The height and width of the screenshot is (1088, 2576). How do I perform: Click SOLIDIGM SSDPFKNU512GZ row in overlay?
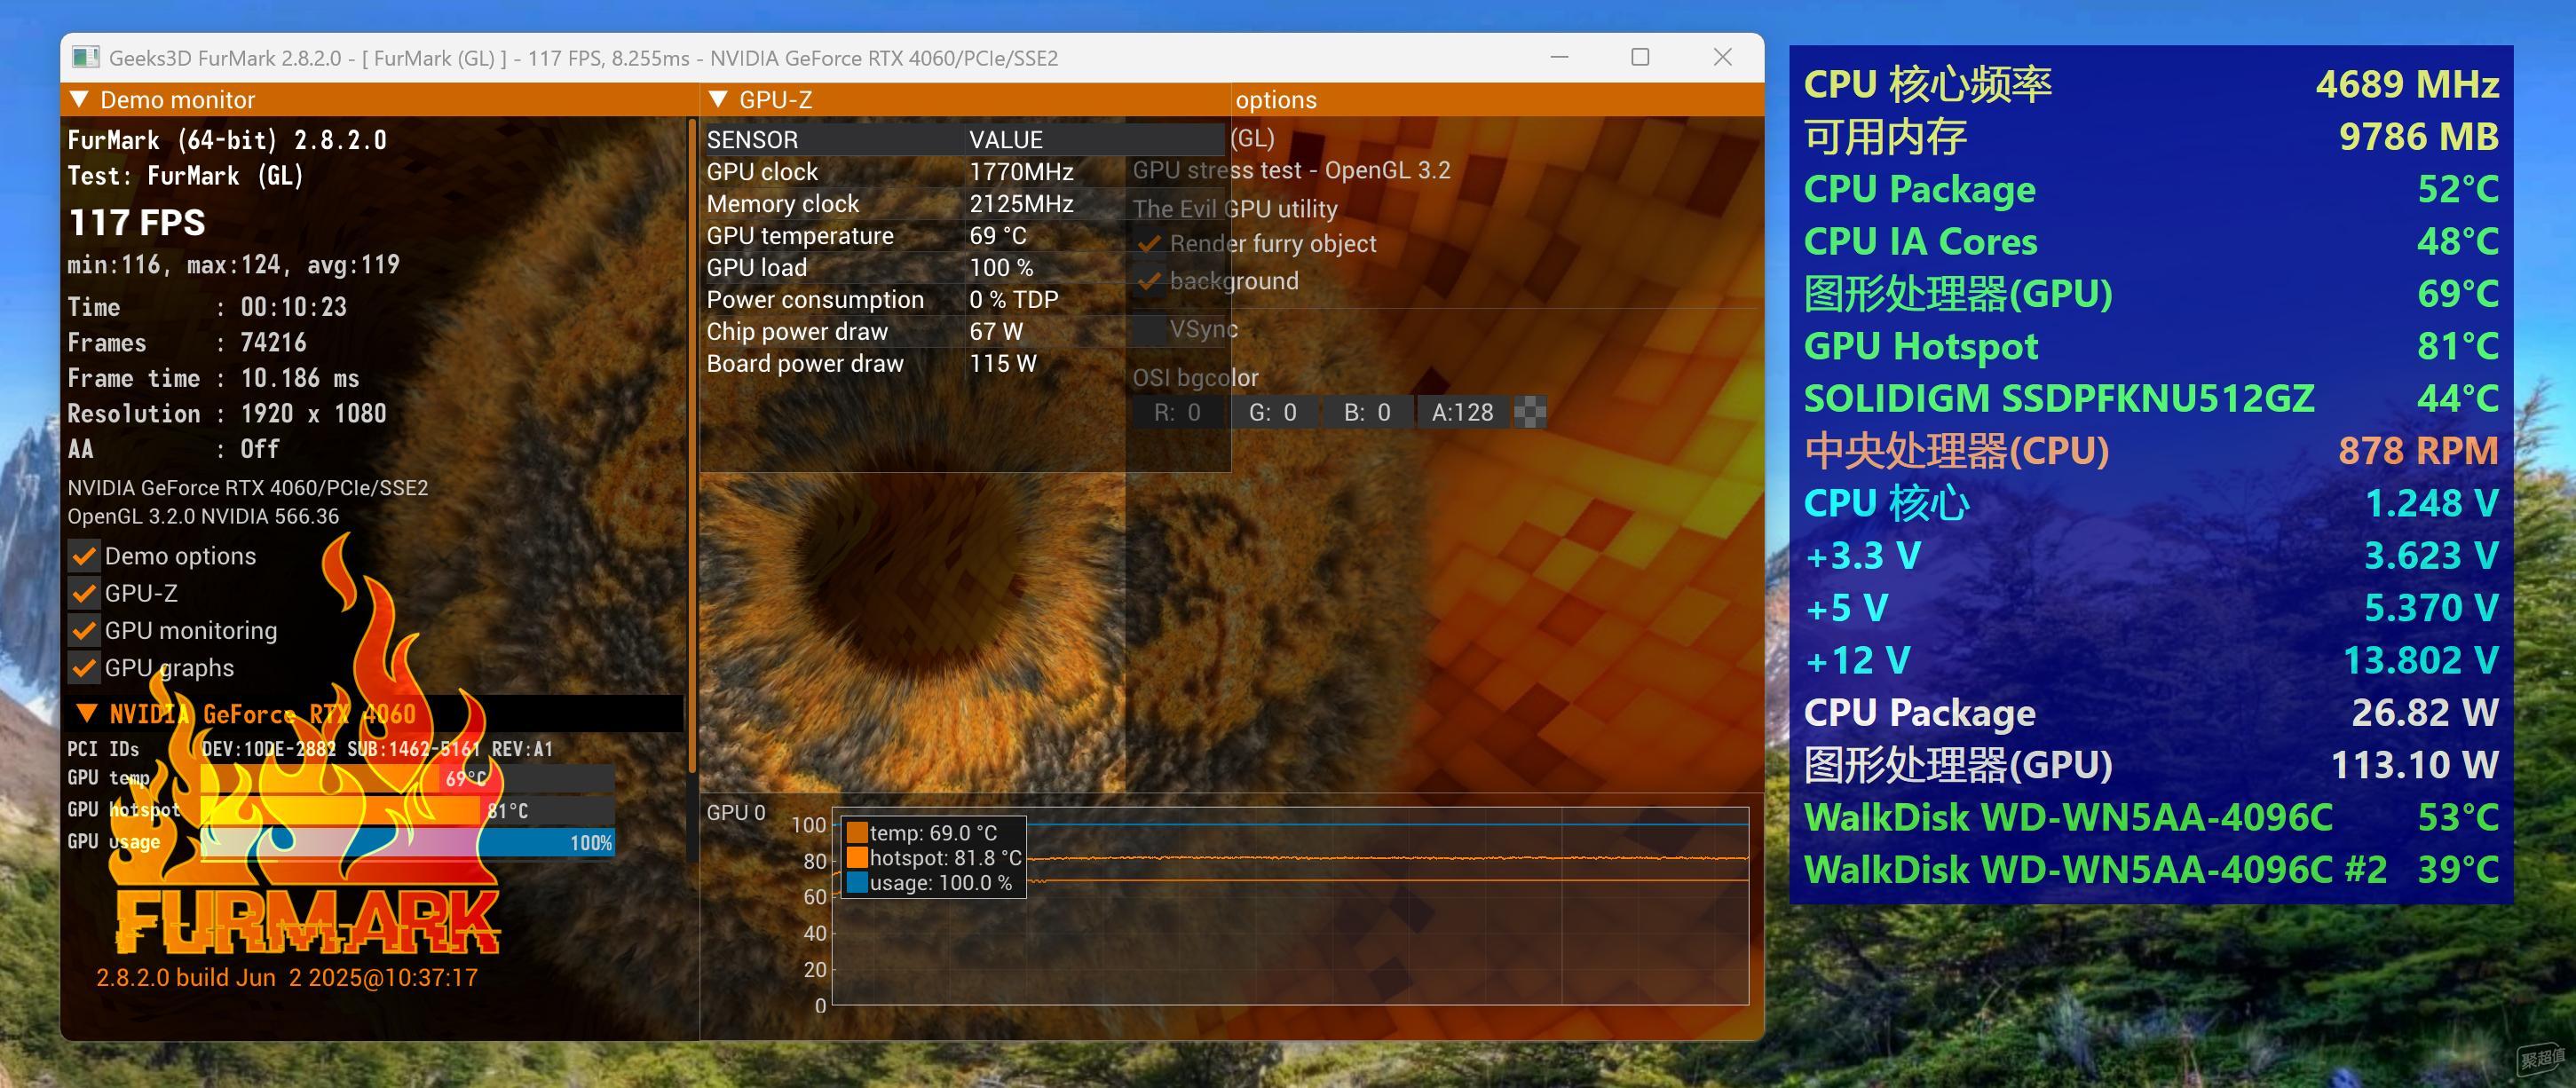coord(2151,399)
